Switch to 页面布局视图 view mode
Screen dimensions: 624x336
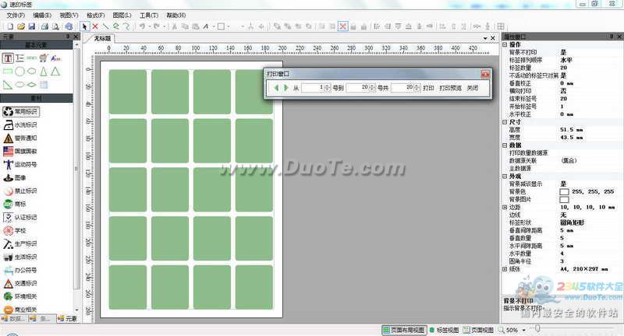(x=402, y=330)
